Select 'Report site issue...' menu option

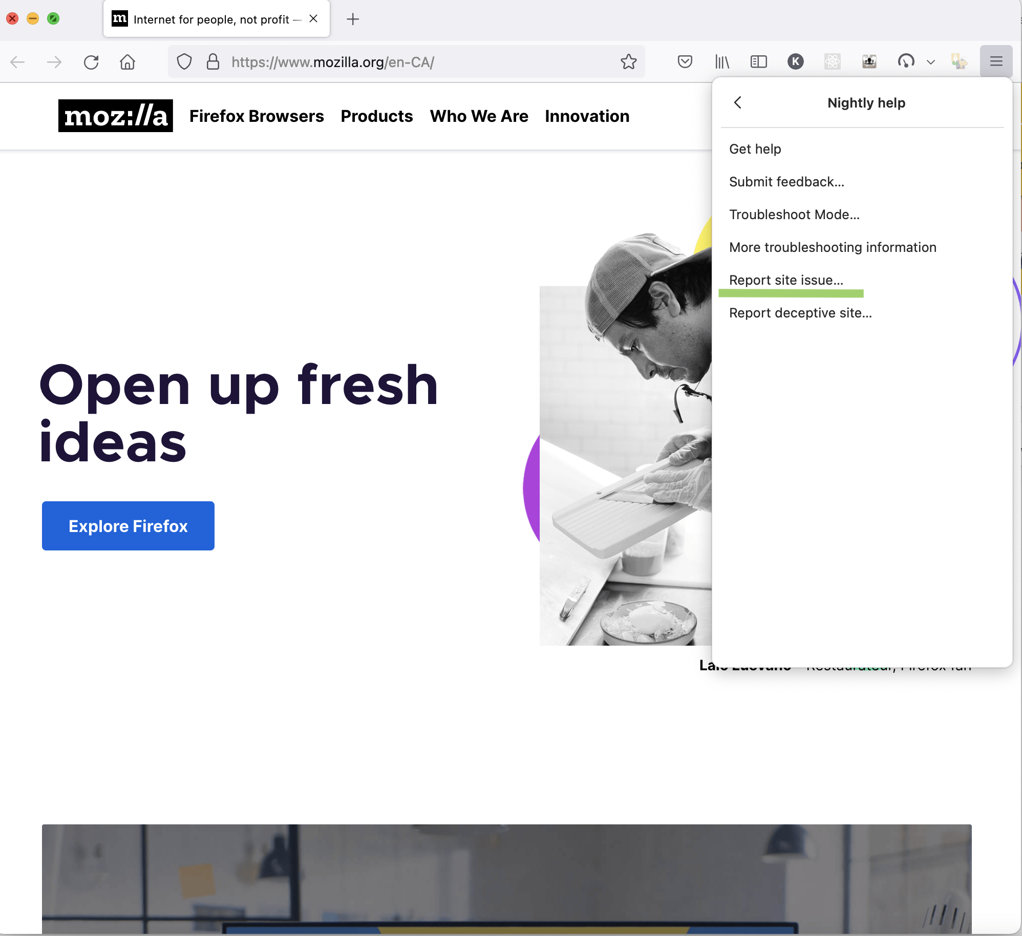[786, 280]
